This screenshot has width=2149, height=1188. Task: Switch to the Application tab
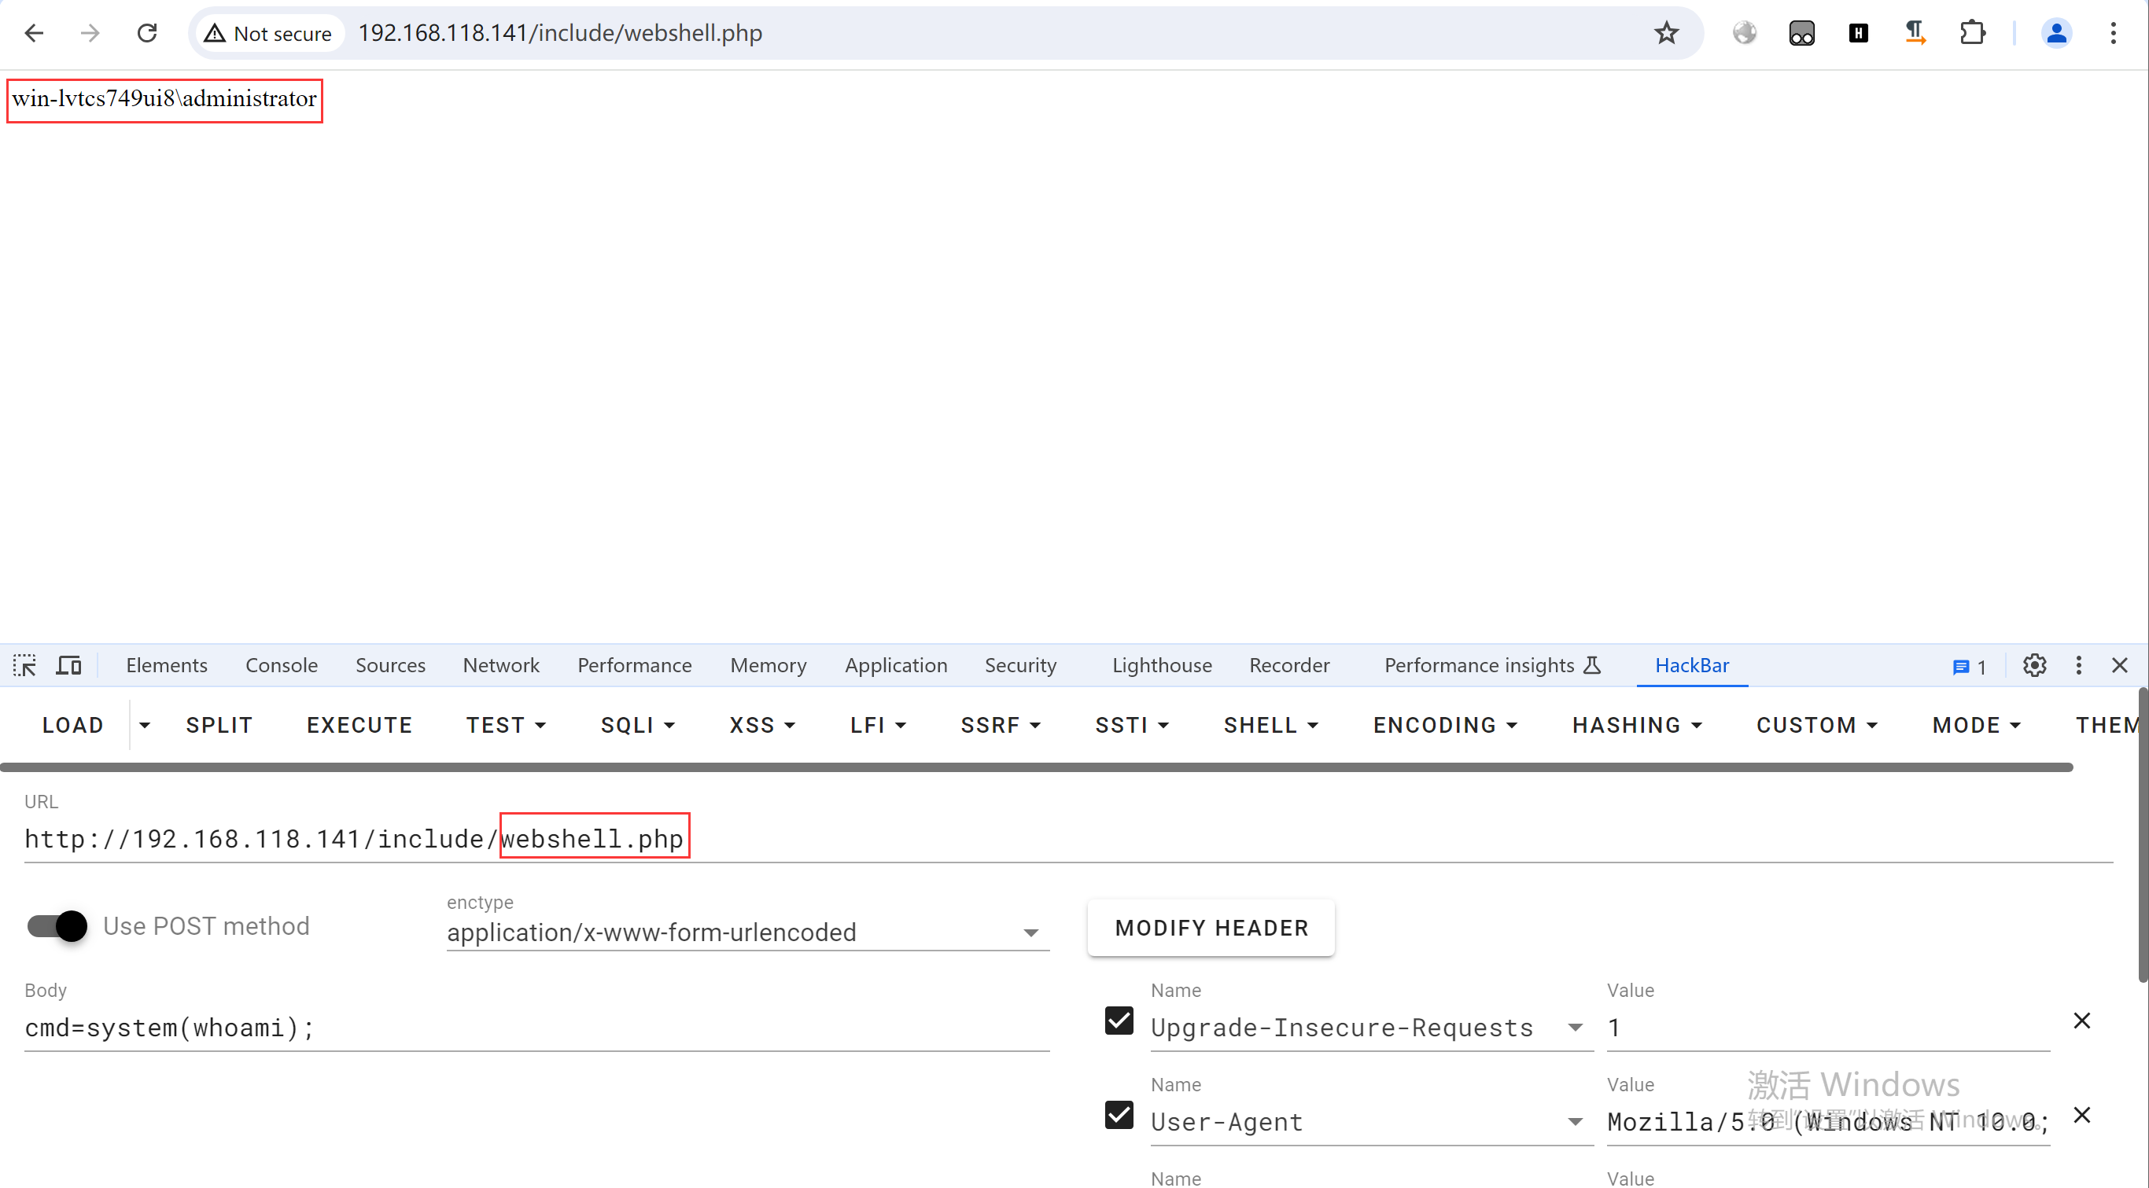896,665
